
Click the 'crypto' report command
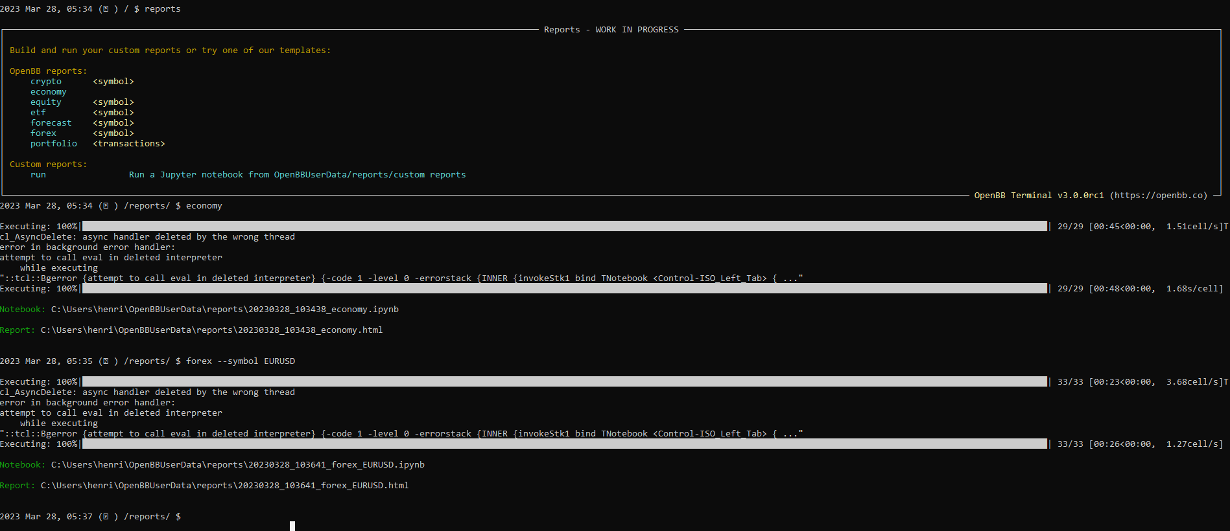46,82
